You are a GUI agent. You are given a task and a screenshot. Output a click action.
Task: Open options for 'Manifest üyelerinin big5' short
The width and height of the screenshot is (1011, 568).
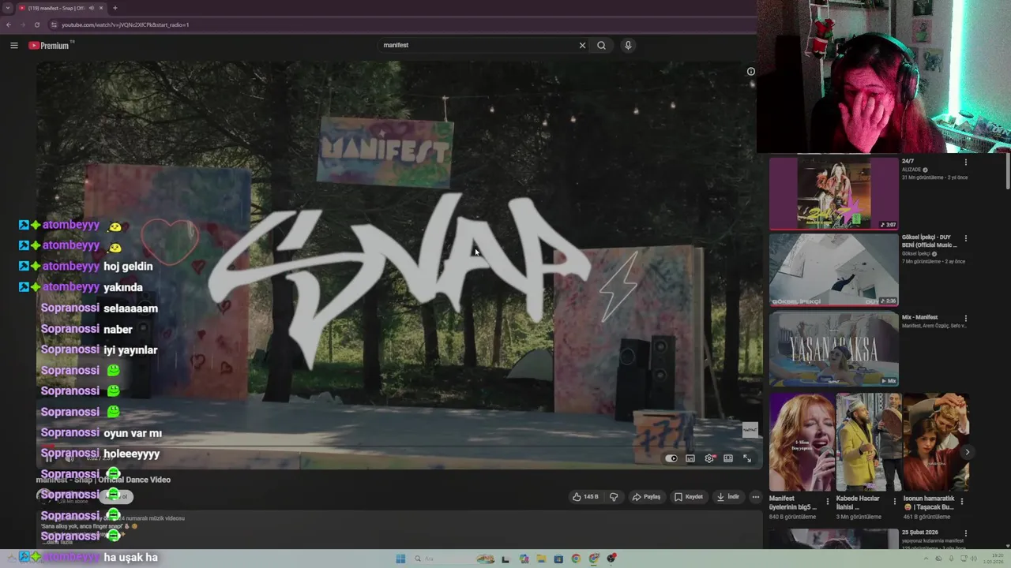[828, 501]
